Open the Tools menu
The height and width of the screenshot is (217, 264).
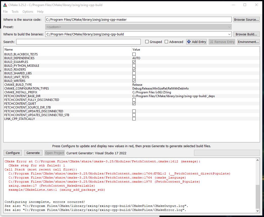click(15, 11)
